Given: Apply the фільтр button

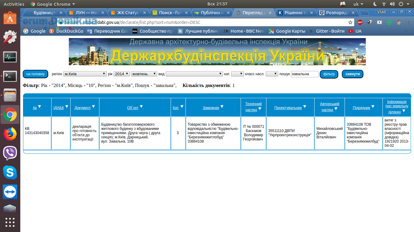Looking at the screenshot, I should coord(329,74).
